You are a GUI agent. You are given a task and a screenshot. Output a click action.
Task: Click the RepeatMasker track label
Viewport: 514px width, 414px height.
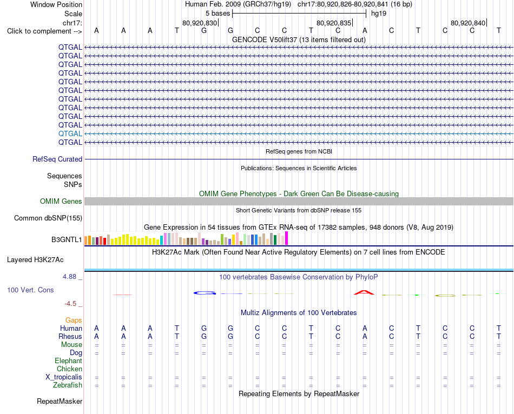coord(60,401)
